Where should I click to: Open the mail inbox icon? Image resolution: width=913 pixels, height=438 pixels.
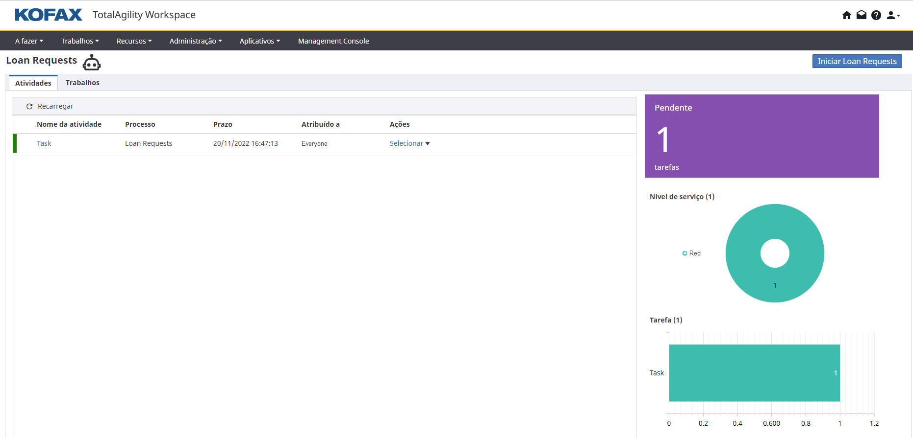click(x=861, y=15)
